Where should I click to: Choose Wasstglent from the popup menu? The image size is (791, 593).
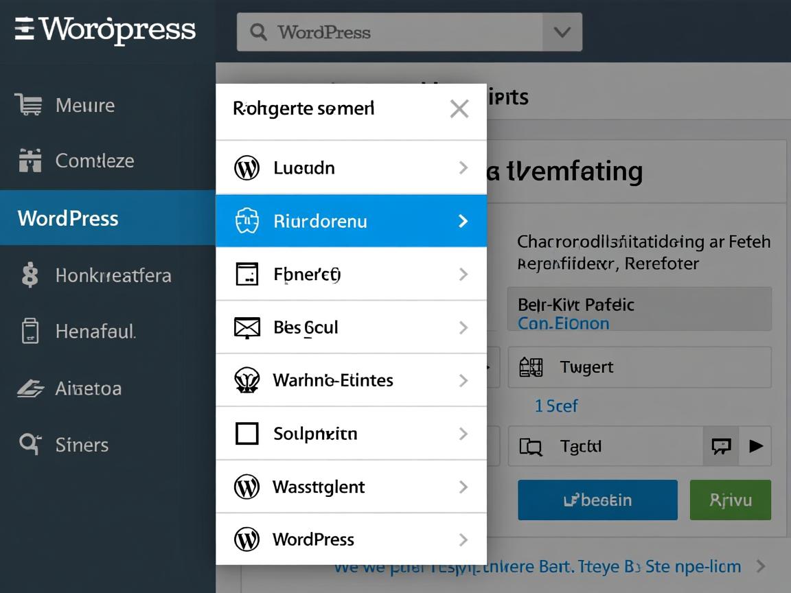319,487
